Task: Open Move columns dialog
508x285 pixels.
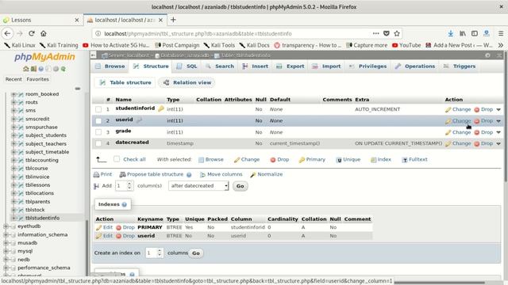Action: point(221,174)
